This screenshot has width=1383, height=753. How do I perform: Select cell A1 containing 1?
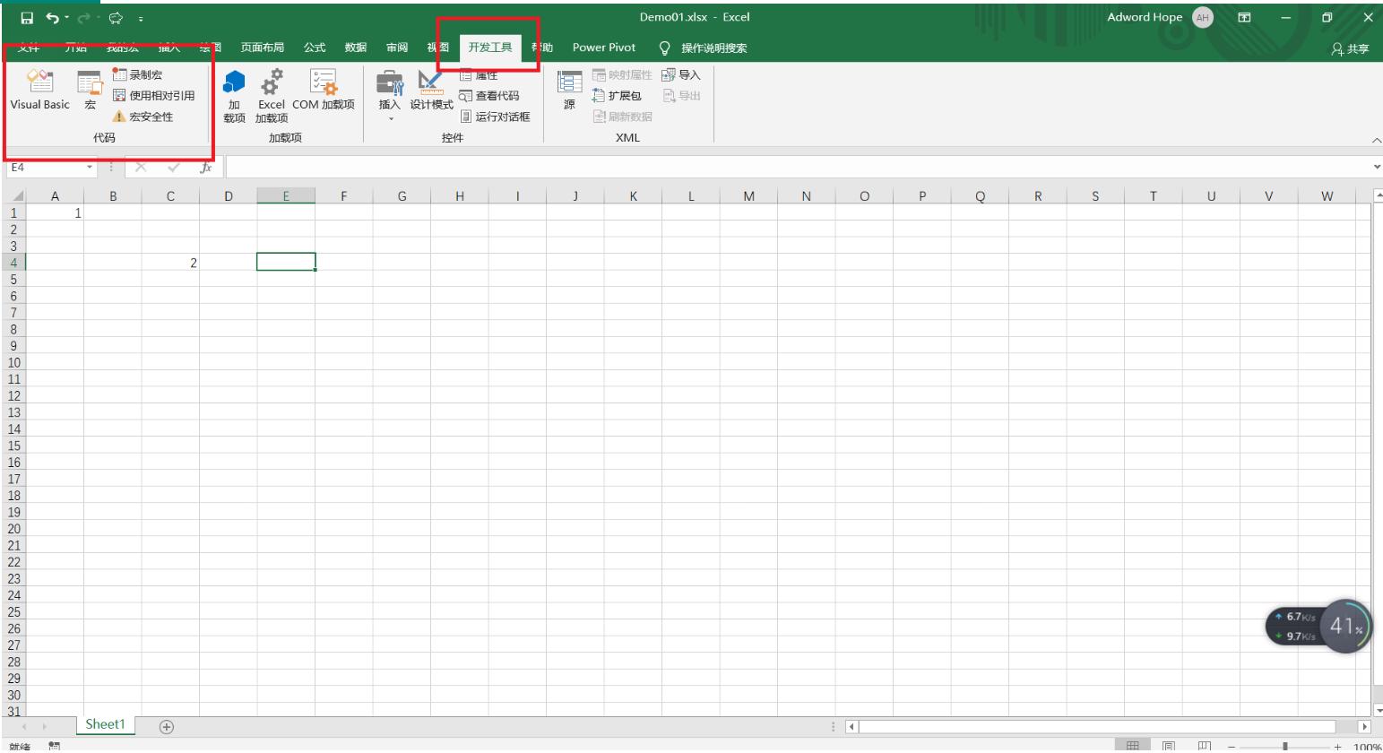coord(55,213)
